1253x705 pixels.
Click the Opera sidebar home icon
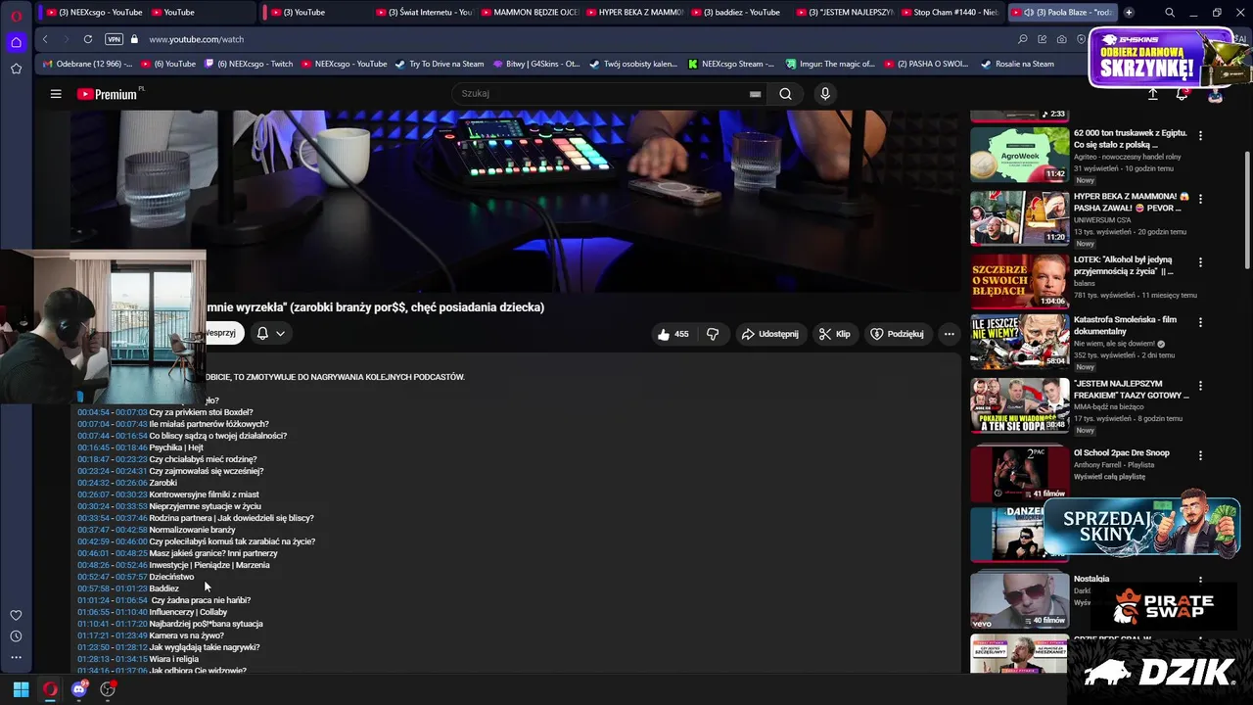[16, 42]
